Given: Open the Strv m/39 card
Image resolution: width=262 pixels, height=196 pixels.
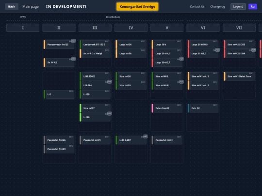Looking at the screenshot, I should pos(131,85).
